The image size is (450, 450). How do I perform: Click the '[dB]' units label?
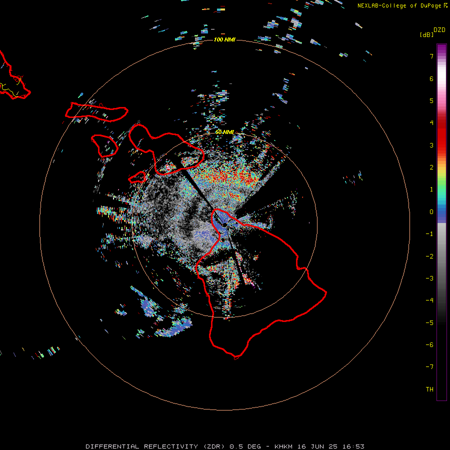[x=427, y=34]
